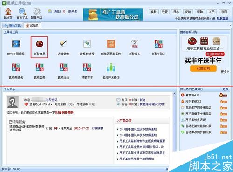Click the orange 优惠订购 button
The width and height of the screenshot is (233, 172).
[x=203, y=69]
